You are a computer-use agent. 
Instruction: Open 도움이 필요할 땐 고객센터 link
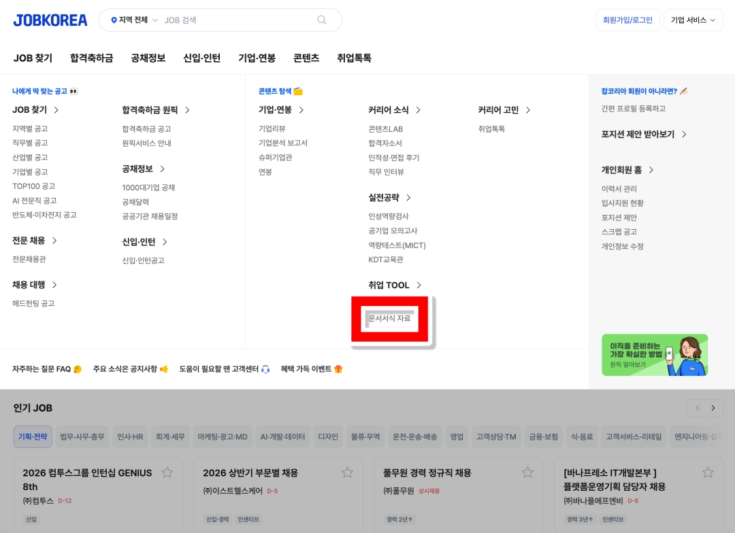225,369
